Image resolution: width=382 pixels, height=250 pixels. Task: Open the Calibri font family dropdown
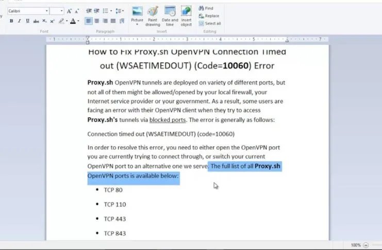(46, 11)
